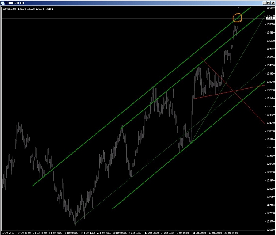The image size is (276, 235).
Task: Click the 17 Dec 00:00 time label
Action: coord(152,233)
